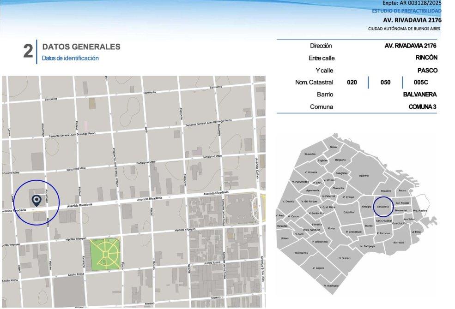Select the Recoleta district on city map
Screen dimensions: 455x309
click(x=386, y=191)
